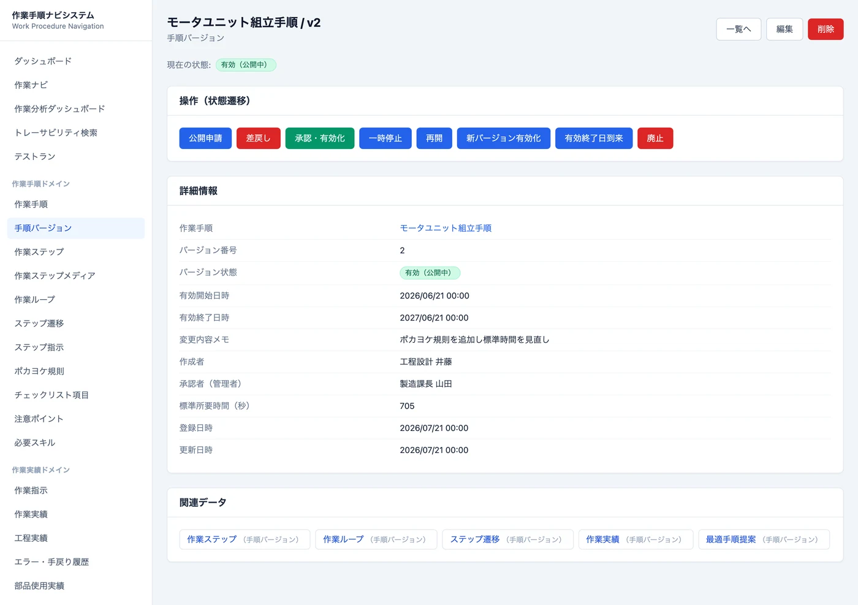Open 作業分析ダッシュボード in the sidebar

pos(76,109)
